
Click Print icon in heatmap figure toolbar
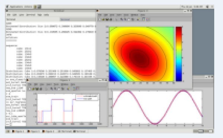click(111, 19)
